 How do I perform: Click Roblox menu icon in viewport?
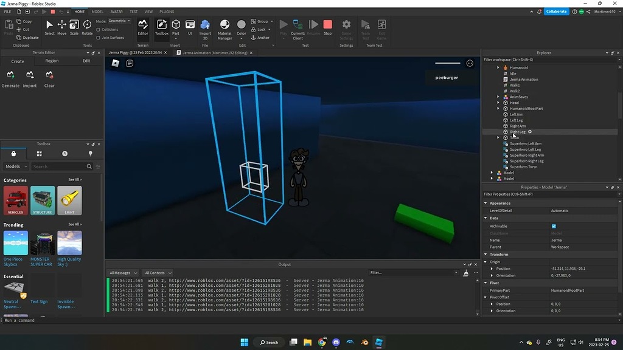pos(115,63)
